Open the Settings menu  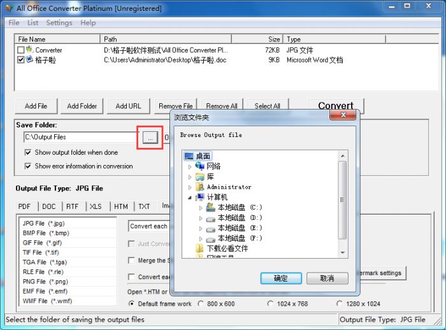(x=59, y=23)
